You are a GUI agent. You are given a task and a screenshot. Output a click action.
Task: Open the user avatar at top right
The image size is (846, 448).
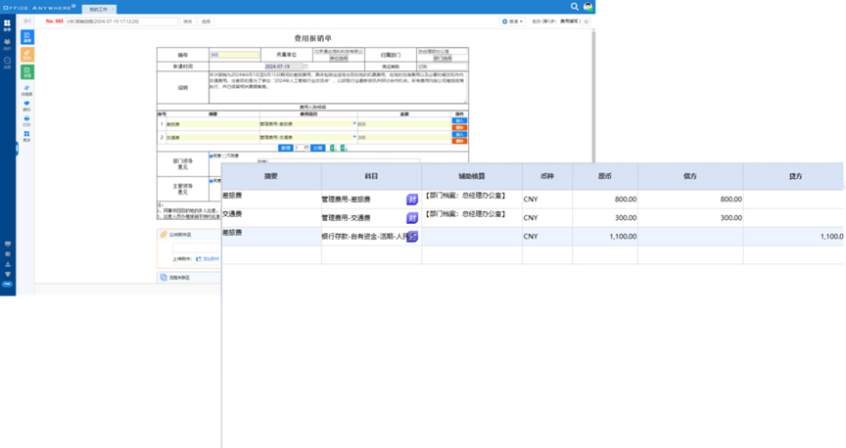(x=588, y=7)
